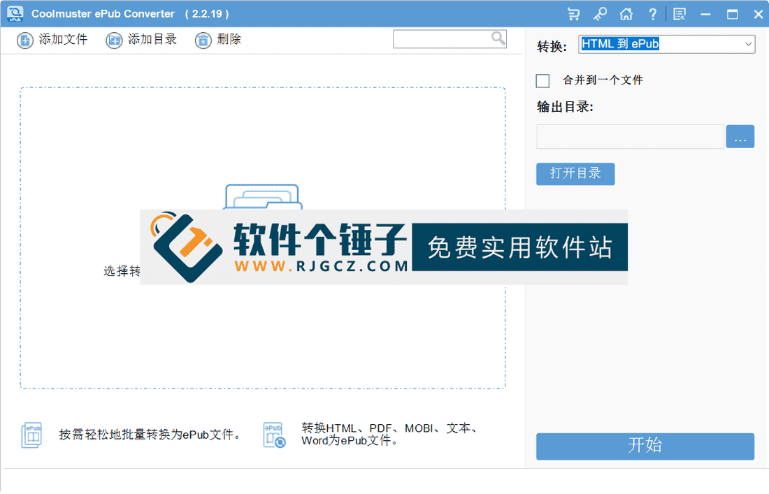Click the search magnifier in search box
Screen dimensions: 769x494
(498, 38)
